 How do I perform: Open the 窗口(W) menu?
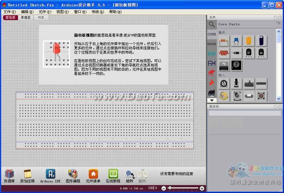tap(80, 12)
